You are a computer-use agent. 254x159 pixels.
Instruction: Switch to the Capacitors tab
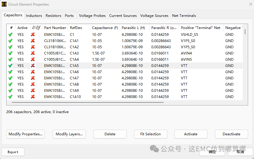[x=13, y=15]
